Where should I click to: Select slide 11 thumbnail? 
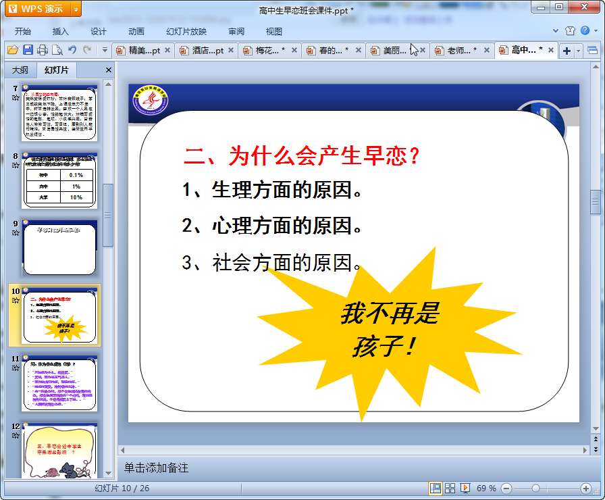[59, 383]
